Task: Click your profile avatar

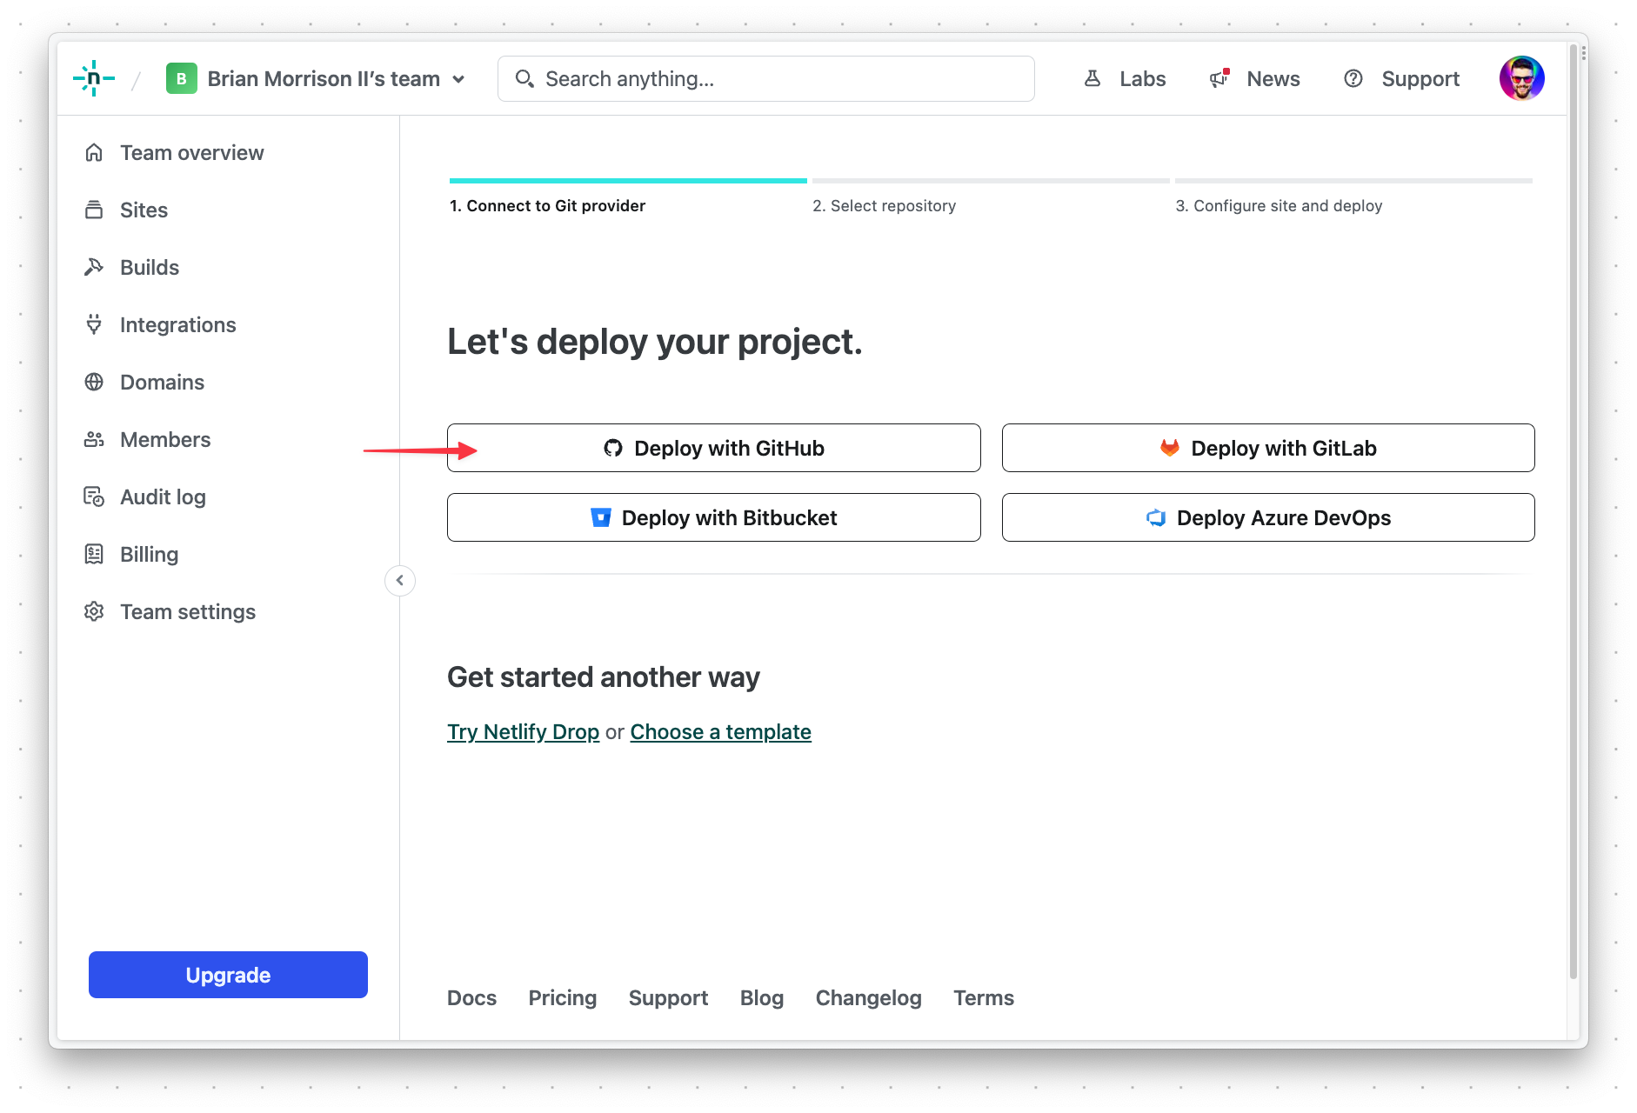Action: point(1521,78)
